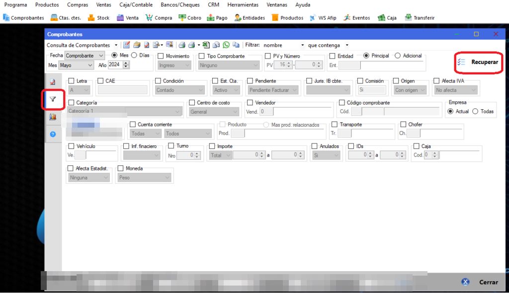The width and height of the screenshot is (509, 293).
Task: Open the Compras menu
Action: coord(78,5)
